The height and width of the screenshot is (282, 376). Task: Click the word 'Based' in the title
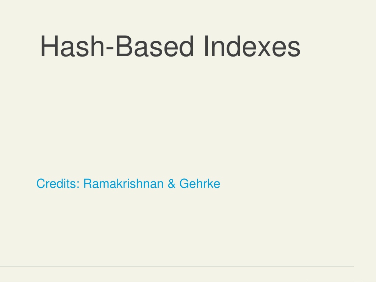pos(154,46)
